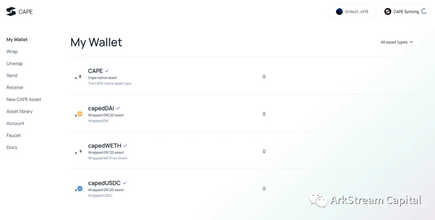Open the All asset types dropdown
The width and height of the screenshot is (435, 220).
[x=397, y=42]
